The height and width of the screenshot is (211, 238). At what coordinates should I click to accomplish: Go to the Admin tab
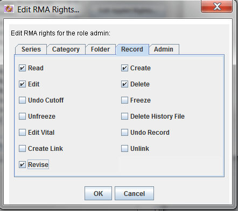click(164, 49)
